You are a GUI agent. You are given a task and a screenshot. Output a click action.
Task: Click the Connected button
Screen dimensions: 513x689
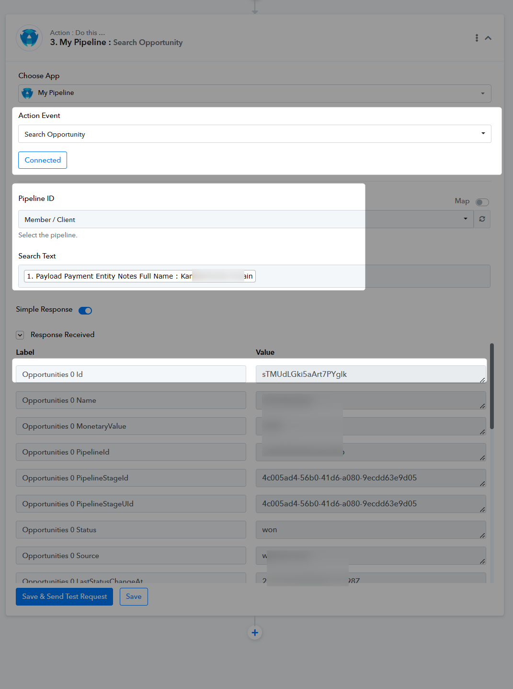coord(43,160)
